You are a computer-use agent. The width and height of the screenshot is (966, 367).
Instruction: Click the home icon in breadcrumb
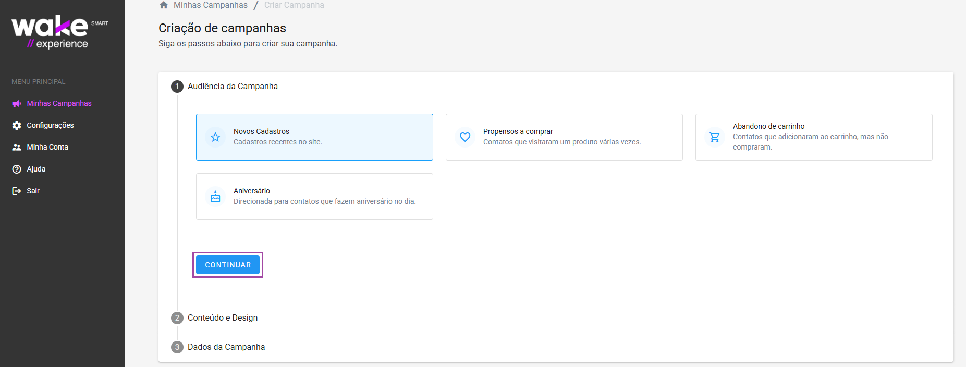164,5
